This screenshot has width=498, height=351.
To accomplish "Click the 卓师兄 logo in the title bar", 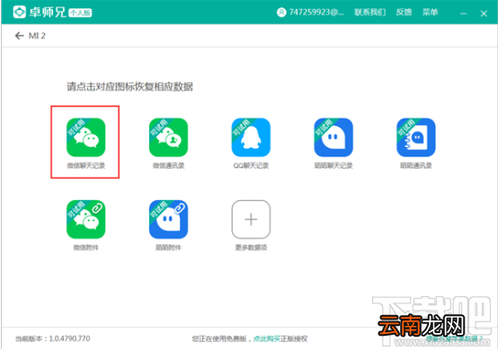I will (20, 12).
